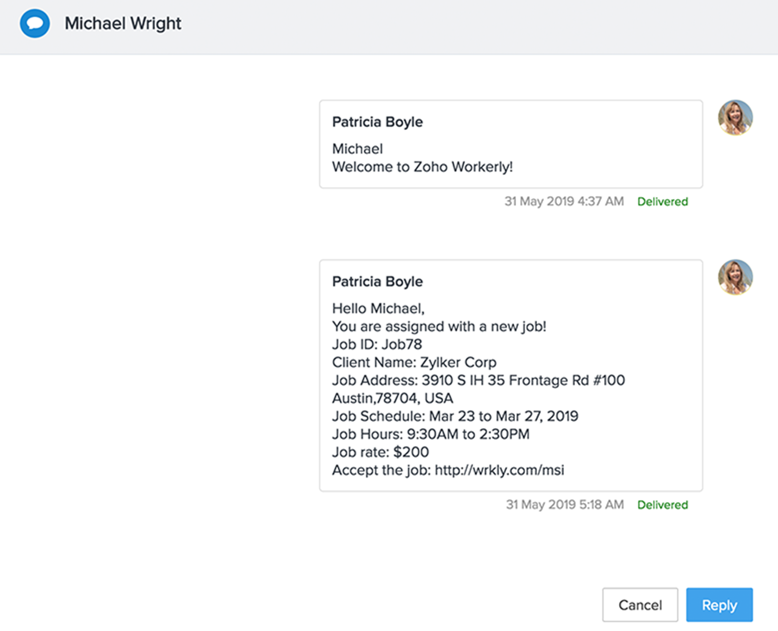Click the Job Schedule Mar 23 to Mar 27 line
This screenshot has width=778, height=631.
pyautogui.click(x=455, y=416)
